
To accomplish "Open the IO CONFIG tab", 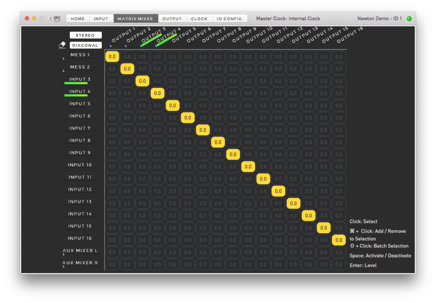I will (x=229, y=19).
